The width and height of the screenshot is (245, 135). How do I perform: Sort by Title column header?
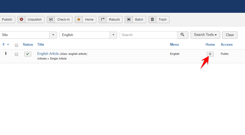(x=41, y=44)
